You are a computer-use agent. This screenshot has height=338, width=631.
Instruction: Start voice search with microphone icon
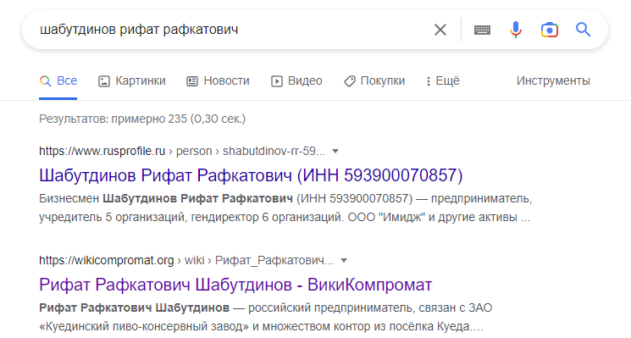point(516,30)
